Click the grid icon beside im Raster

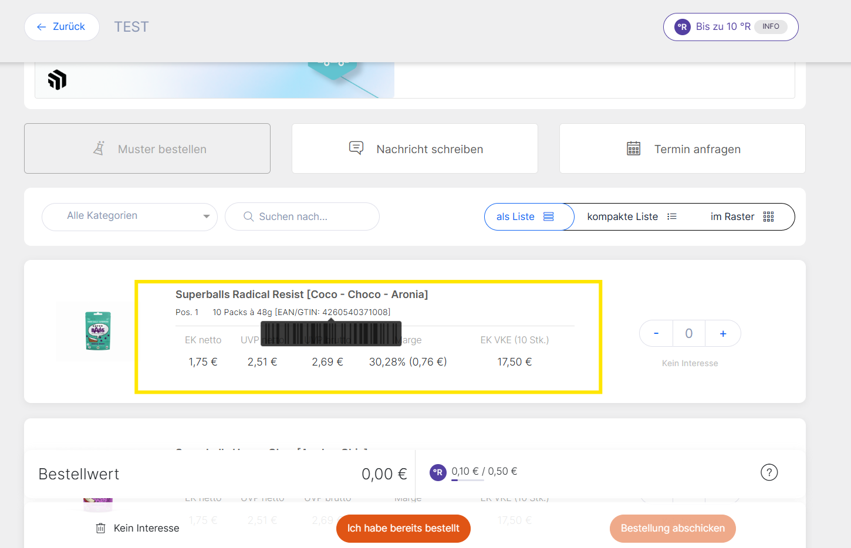(769, 217)
